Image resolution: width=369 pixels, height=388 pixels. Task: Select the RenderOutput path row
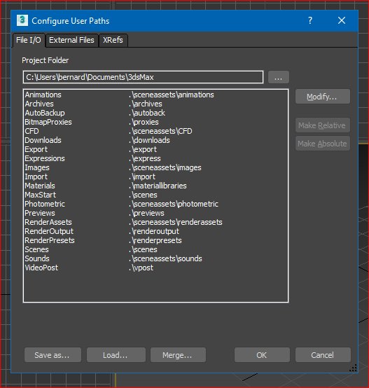[156, 231]
